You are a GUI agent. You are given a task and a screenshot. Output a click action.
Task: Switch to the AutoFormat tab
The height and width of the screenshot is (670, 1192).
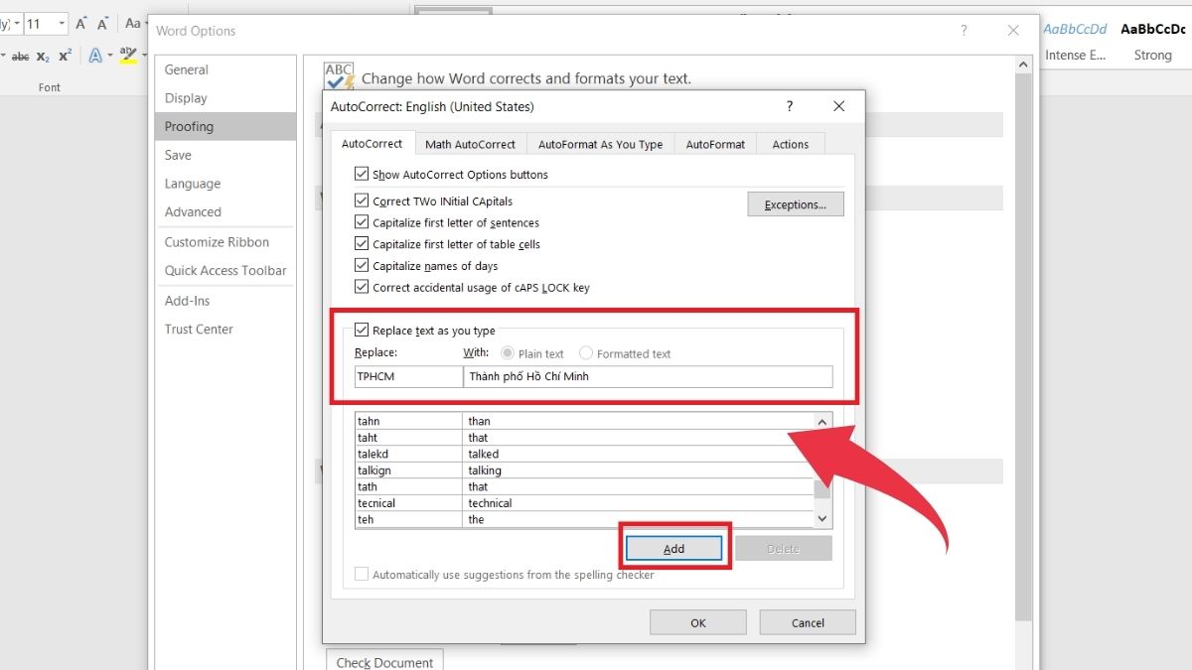click(715, 144)
